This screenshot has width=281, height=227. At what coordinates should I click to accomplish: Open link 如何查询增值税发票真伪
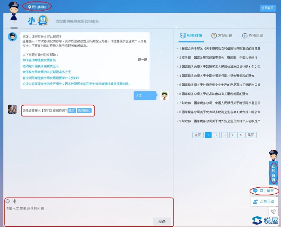pos(39,60)
